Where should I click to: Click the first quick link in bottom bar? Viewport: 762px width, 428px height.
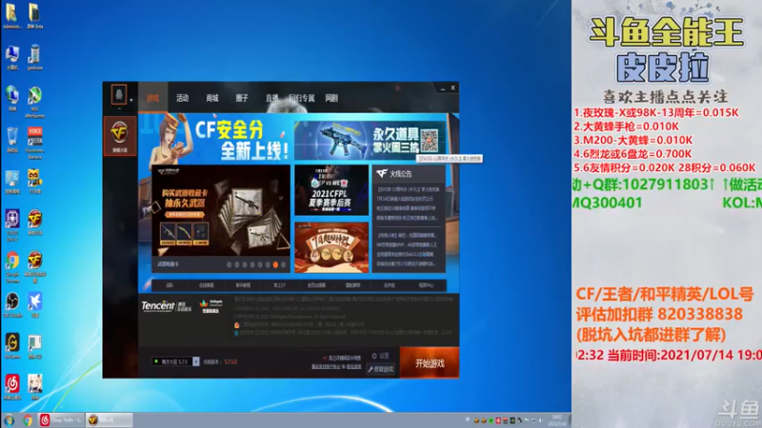point(170,285)
